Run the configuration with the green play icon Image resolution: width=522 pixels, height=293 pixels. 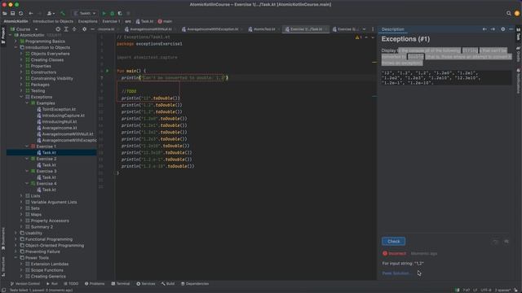[x=104, y=13]
